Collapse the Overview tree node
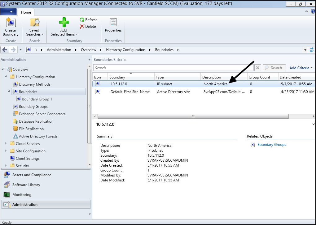 tap(2, 69)
